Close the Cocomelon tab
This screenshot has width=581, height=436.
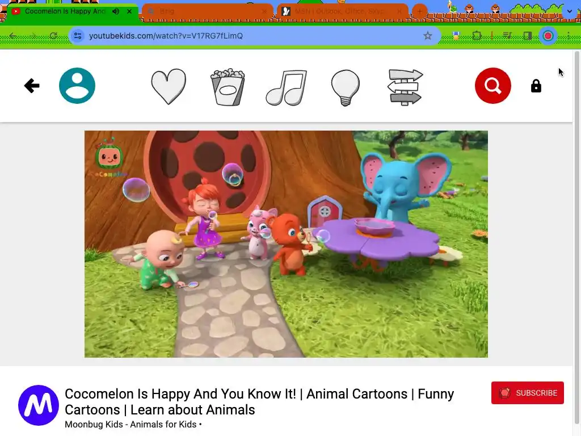(x=129, y=11)
